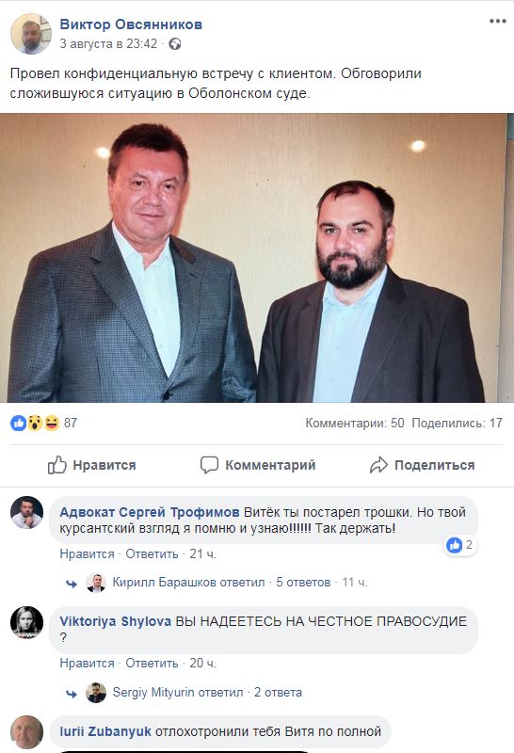Click the blue Like reaction icon
This screenshot has height=753, width=514.
(18, 423)
